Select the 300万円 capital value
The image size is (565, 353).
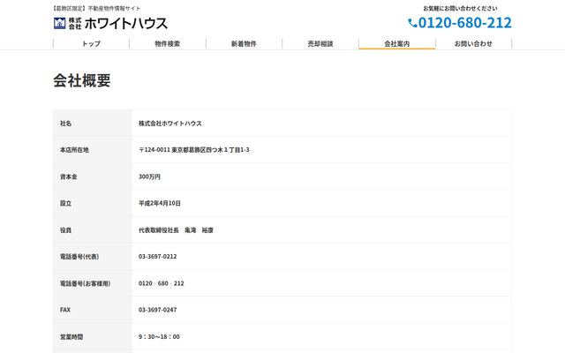point(149,176)
